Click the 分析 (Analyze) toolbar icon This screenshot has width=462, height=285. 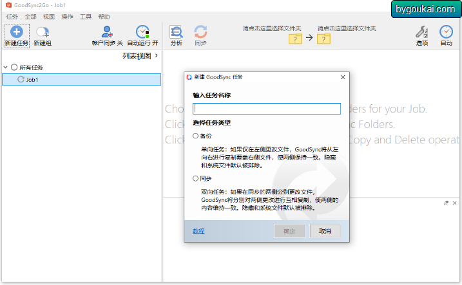point(176,32)
